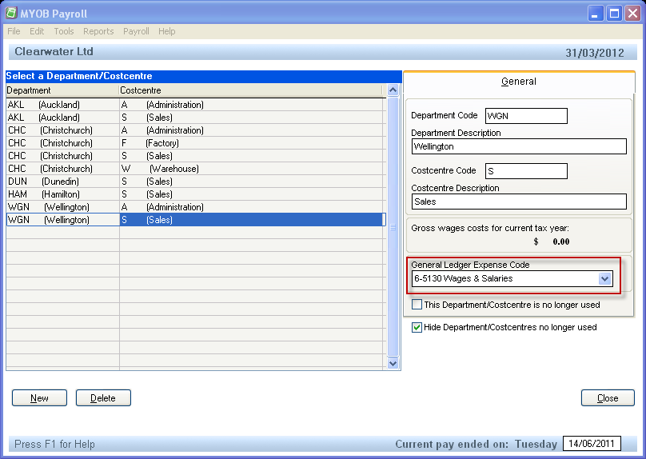Open the Payroll menu
The width and height of the screenshot is (646, 459).
(136, 31)
